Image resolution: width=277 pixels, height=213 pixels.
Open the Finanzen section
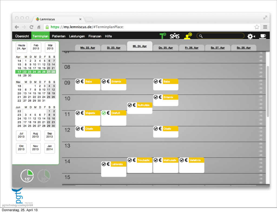tap(95, 36)
